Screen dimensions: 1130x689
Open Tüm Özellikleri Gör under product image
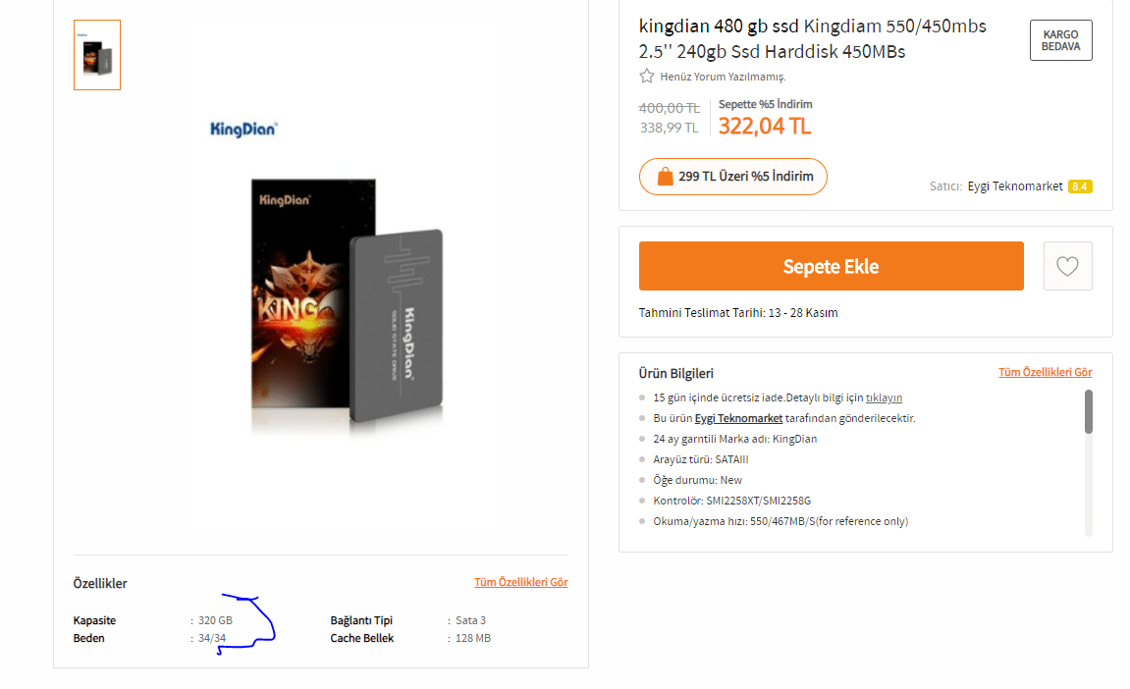tap(521, 582)
